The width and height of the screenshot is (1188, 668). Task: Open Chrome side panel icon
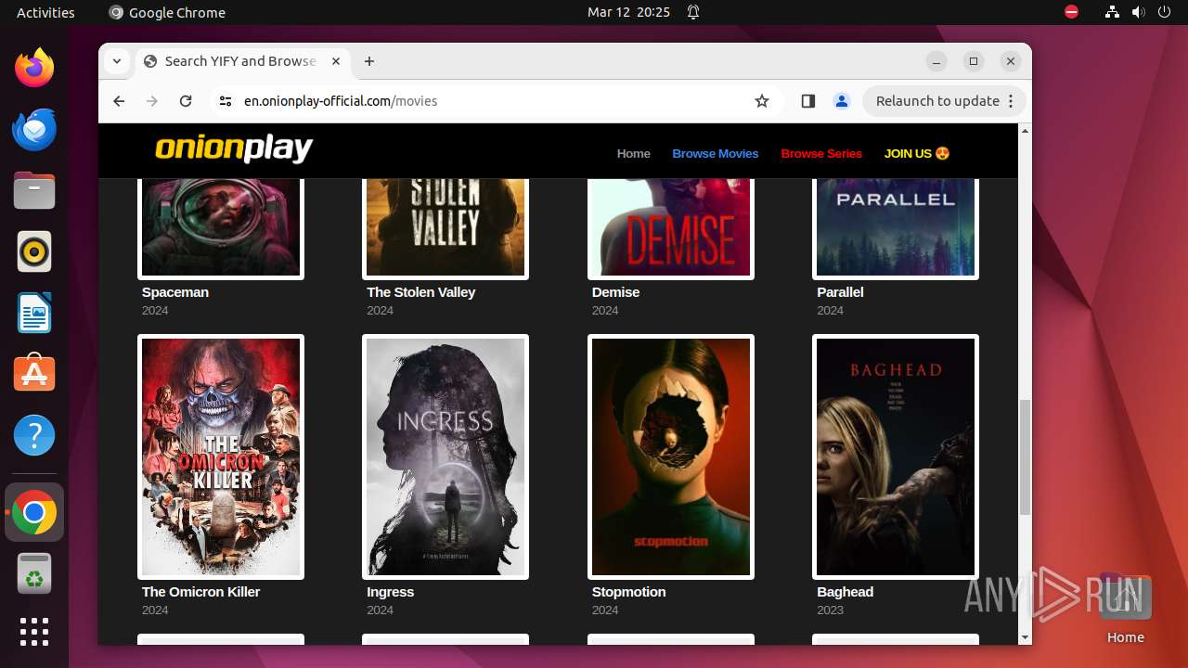click(x=807, y=101)
